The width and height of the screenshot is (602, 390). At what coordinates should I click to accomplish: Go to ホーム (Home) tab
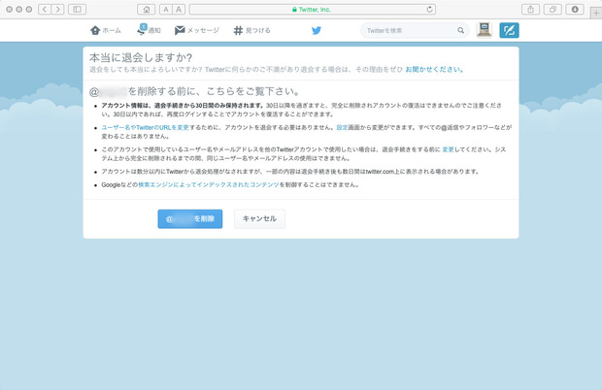106,30
